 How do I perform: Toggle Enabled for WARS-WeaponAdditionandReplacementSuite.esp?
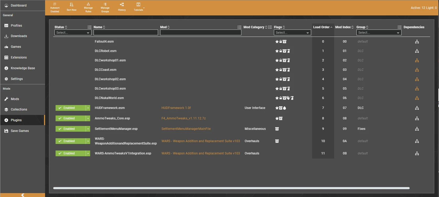coord(71,141)
